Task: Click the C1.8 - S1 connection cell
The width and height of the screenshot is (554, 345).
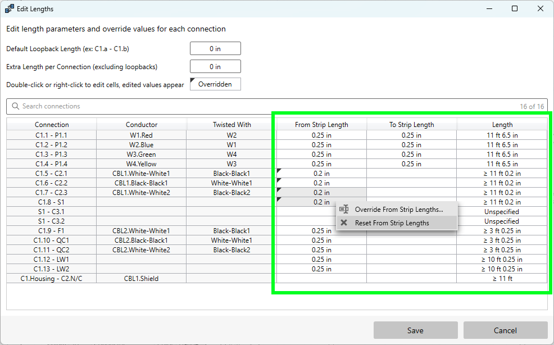Action: pyautogui.click(x=52, y=202)
